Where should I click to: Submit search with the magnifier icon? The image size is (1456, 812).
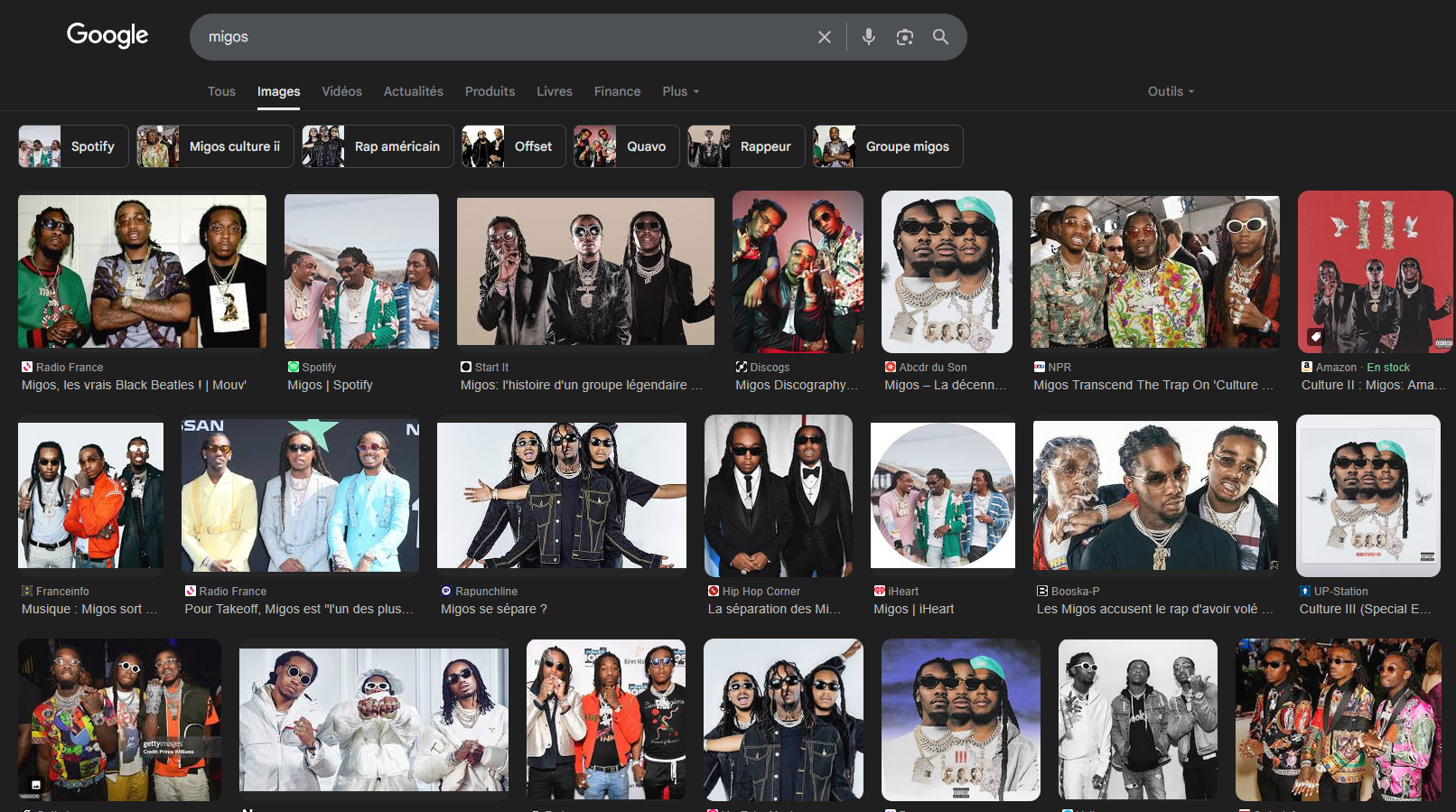pos(940,37)
